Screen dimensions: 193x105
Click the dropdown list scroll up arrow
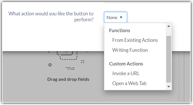169,26
